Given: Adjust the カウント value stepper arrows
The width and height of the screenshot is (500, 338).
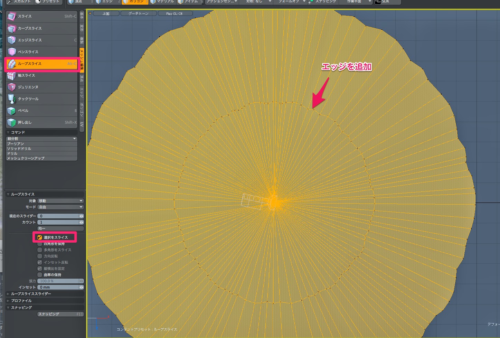Looking at the screenshot, I should point(82,222).
